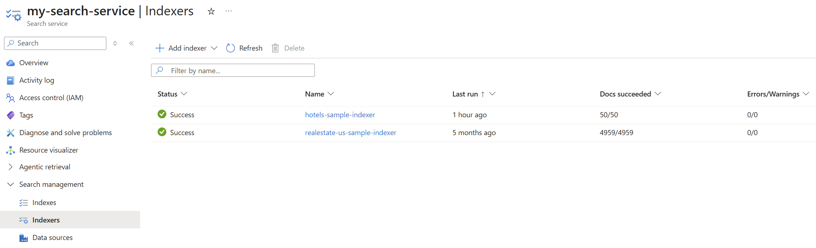Open Data sources in sidebar
The image size is (816, 248).
(52, 237)
